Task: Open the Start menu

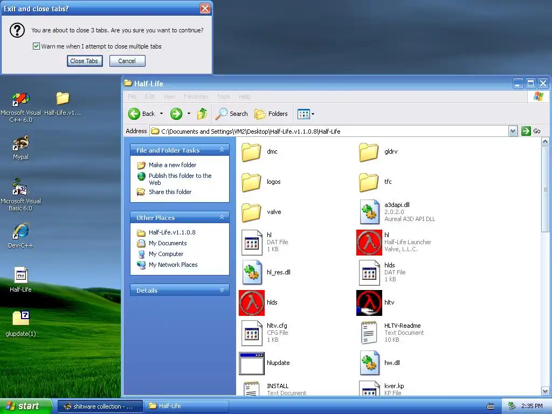Action: [x=26, y=406]
